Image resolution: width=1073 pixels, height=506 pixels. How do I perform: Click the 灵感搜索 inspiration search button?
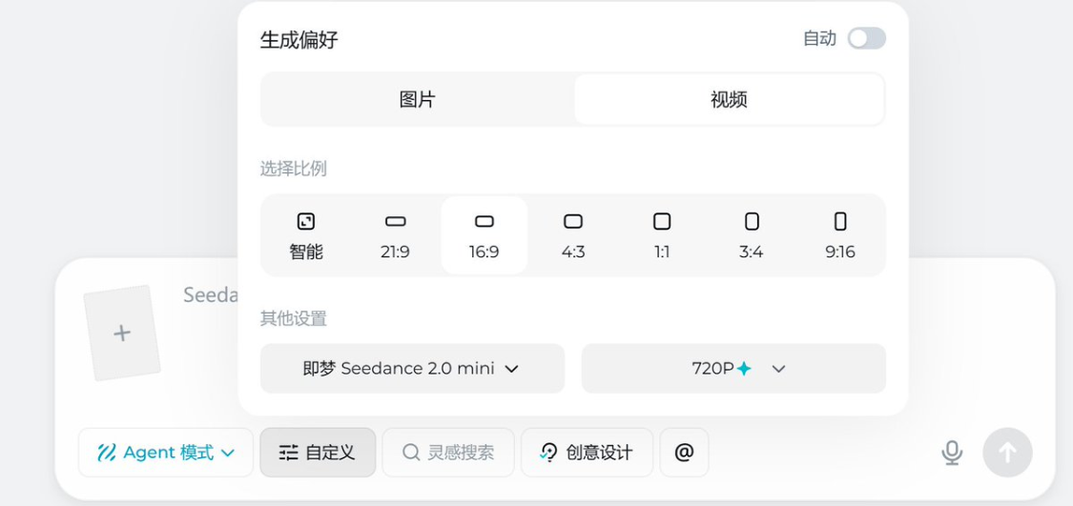click(448, 453)
